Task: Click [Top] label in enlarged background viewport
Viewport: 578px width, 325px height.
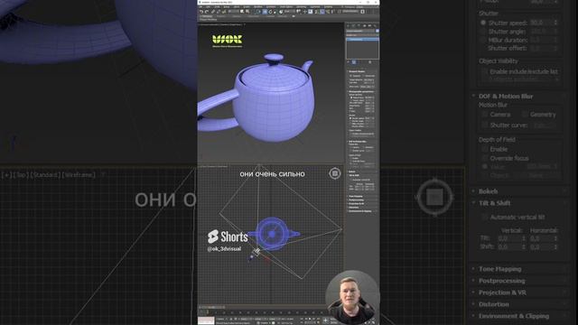Action: pyautogui.click(x=22, y=174)
